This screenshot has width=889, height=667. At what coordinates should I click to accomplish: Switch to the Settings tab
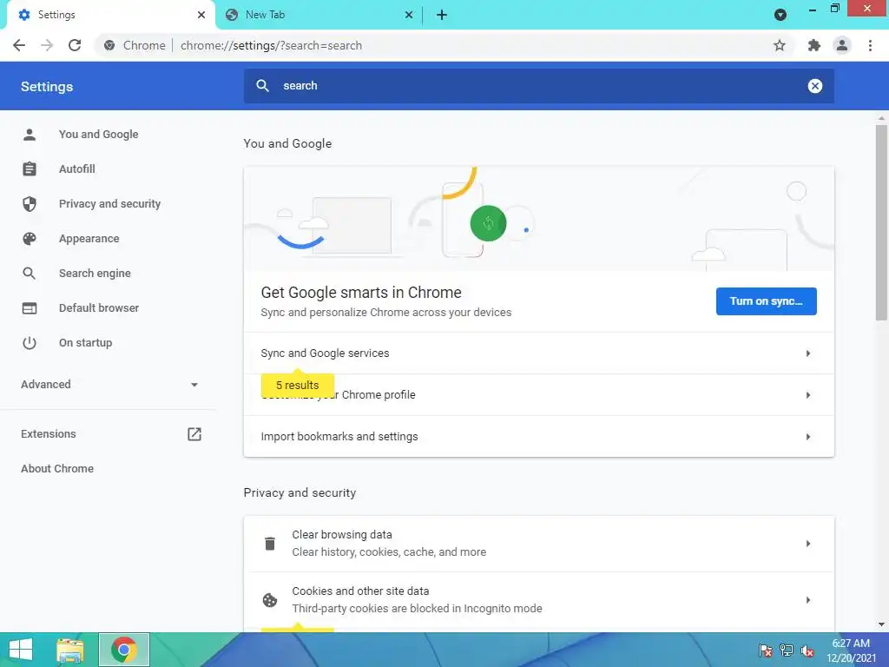110,15
